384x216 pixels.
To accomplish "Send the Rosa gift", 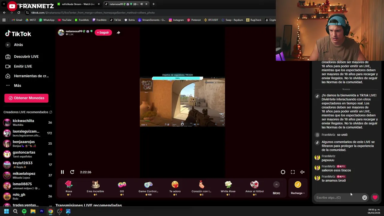I will pyautogui.click(x=69, y=188).
